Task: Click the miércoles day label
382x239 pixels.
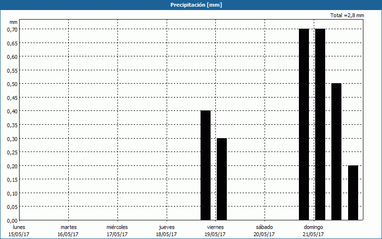Action: coord(117,227)
